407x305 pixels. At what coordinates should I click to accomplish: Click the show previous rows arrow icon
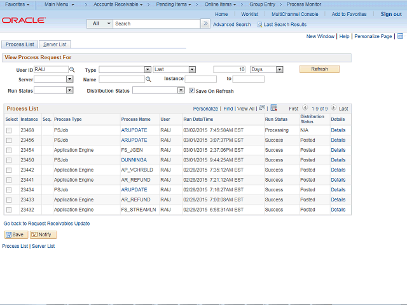305,109
